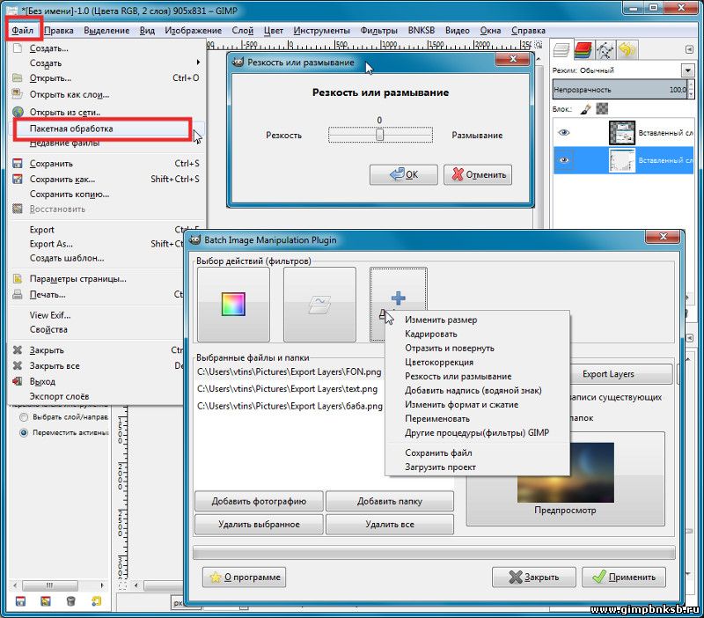This screenshot has width=704, height=618.
Task: Select radio Переместить активный
Action: [x=24, y=433]
